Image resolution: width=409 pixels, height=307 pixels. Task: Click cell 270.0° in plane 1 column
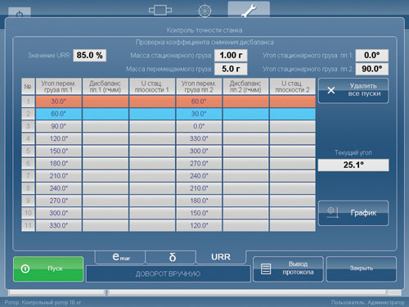[x=59, y=201]
